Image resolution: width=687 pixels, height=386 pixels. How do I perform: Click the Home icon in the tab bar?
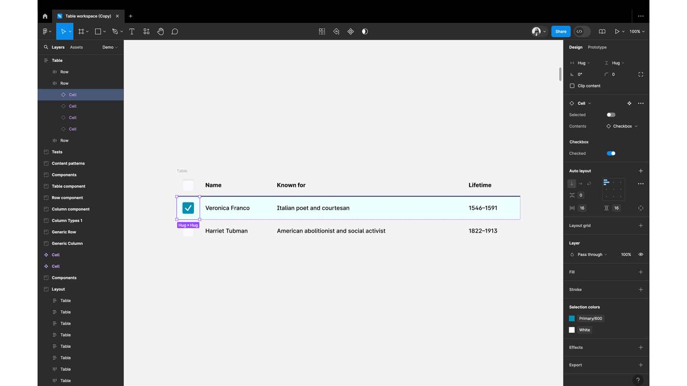[x=45, y=16]
